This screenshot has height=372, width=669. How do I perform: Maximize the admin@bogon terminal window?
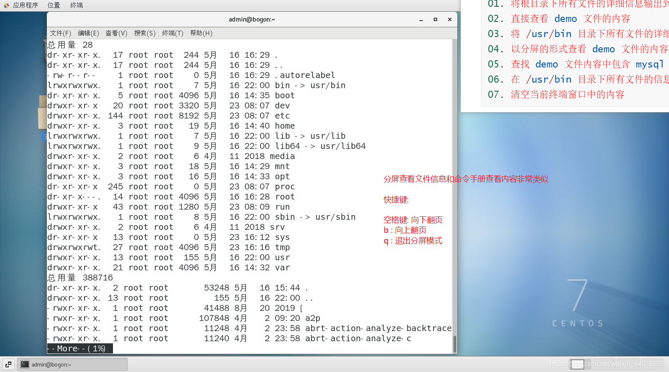click(435, 19)
